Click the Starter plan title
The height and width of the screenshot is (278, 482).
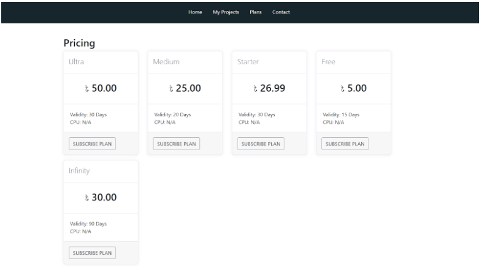click(x=248, y=62)
